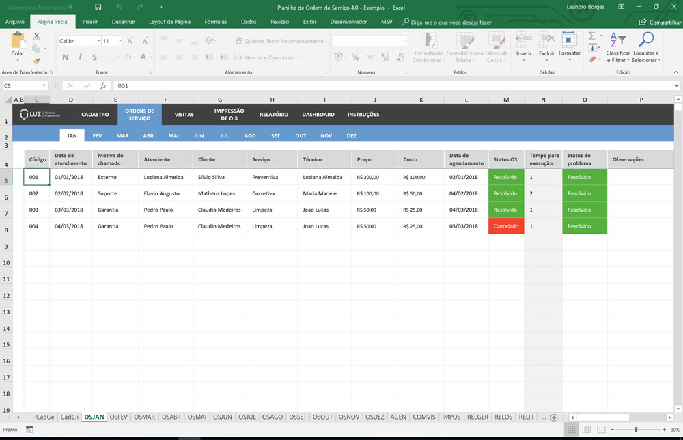Open the Fórmulas ribbon tab
683x440 pixels.
point(216,22)
